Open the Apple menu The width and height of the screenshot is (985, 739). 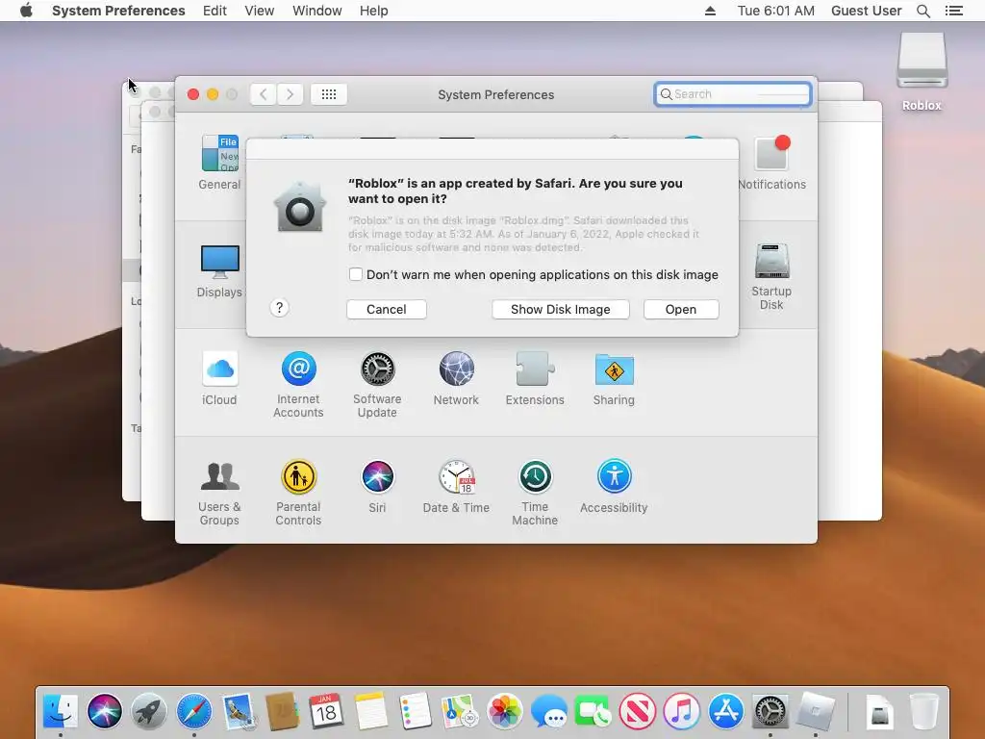[26, 11]
